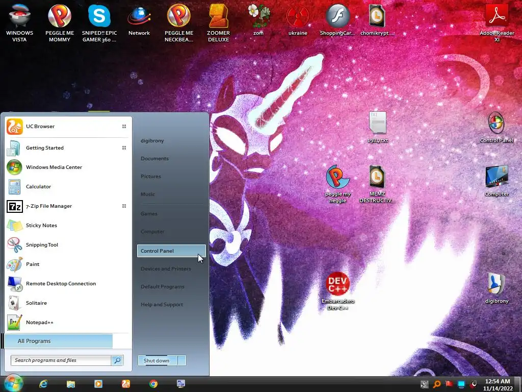Select the Computer desktop icon
Screen dimensions: 522x392
click(497, 181)
